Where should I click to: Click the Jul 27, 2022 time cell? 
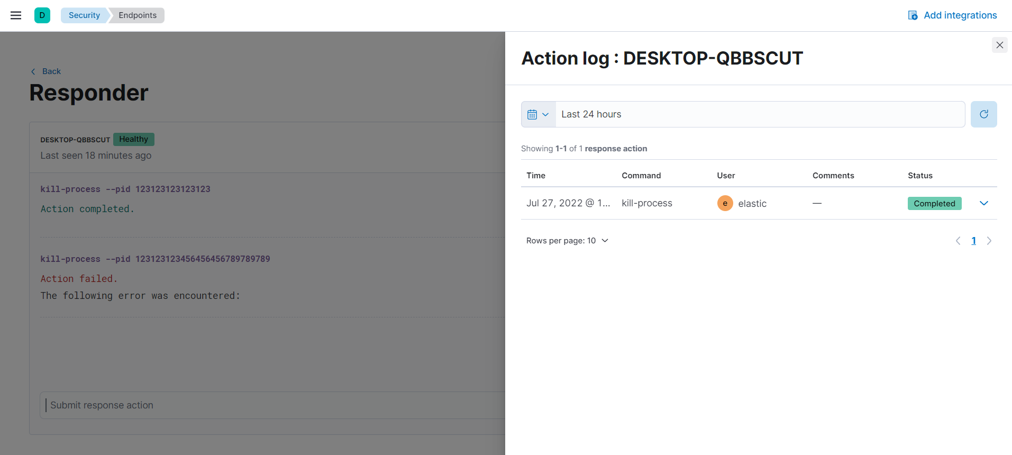(x=568, y=203)
